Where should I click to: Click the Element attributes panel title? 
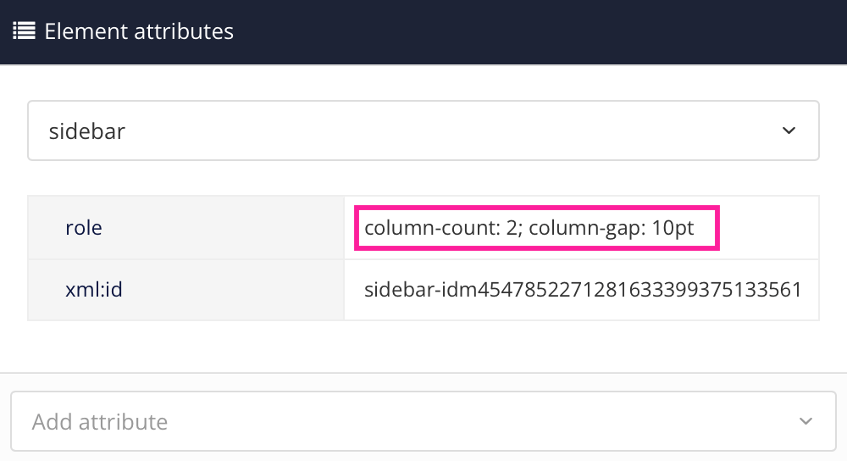pyautogui.click(x=139, y=31)
